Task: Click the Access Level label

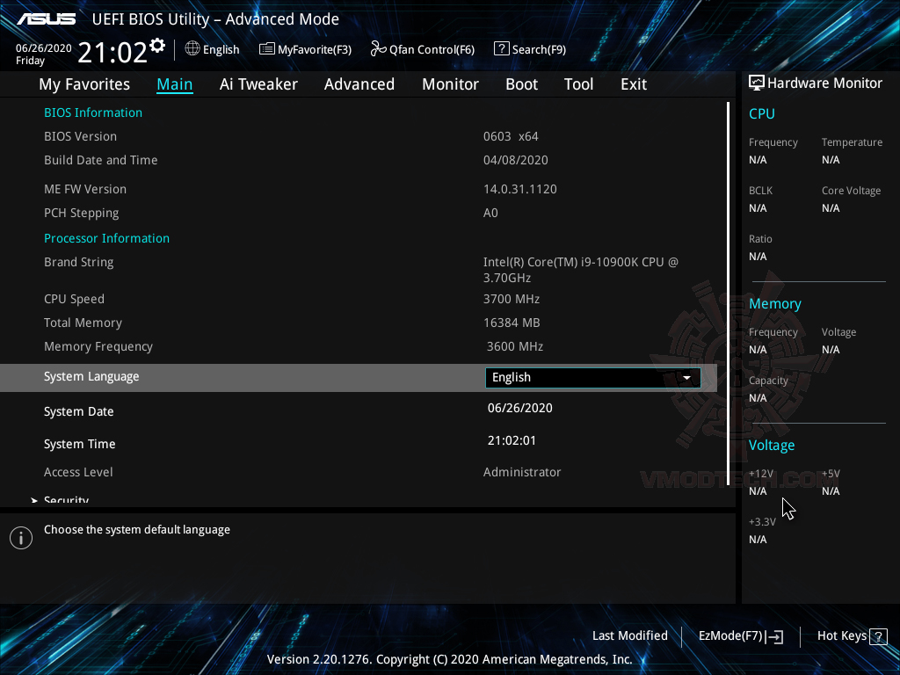Action: 78,472
